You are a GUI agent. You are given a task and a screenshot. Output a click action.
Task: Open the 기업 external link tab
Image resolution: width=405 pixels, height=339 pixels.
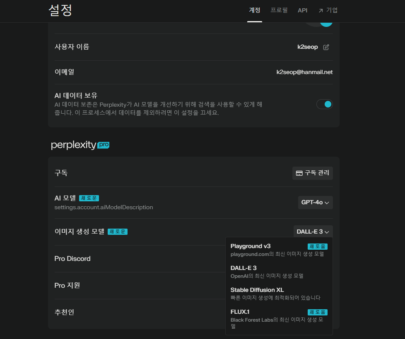tap(328, 10)
